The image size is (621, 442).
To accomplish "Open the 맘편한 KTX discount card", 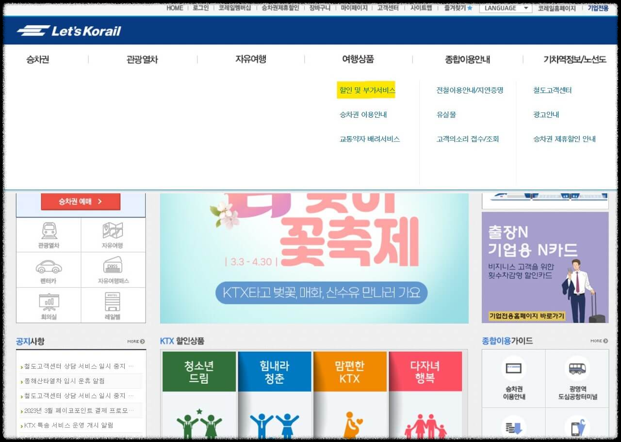I will click(350, 395).
